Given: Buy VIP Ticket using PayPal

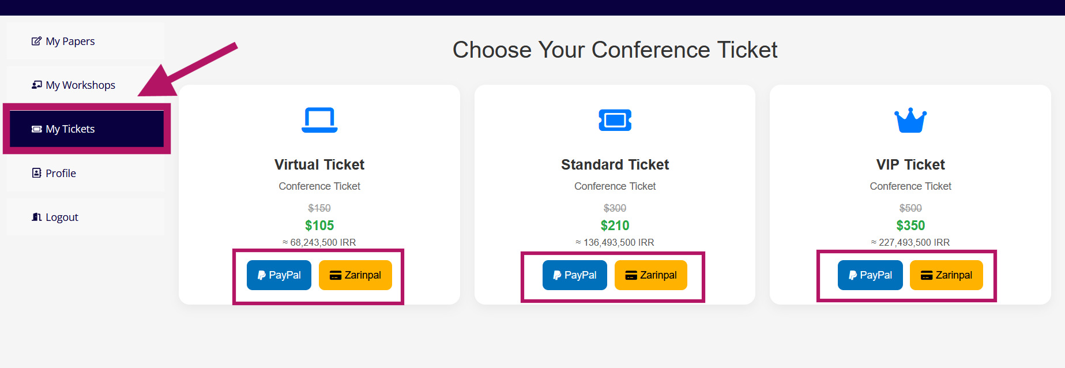Looking at the screenshot, I should (x=870, y=275).
